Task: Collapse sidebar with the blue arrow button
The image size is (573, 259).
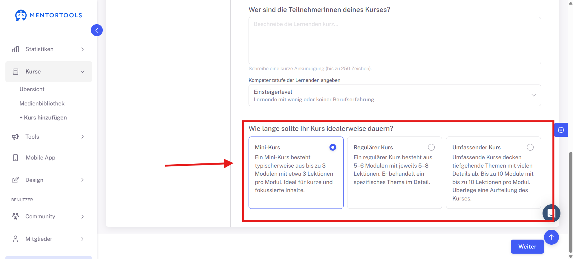Action: click(97, 30)
